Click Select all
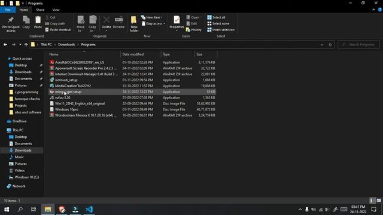Image resolution: width=383 pixels, height=215 pixels. [217, 17]
